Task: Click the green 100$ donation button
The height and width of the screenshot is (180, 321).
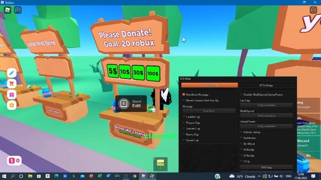Action: [x=152, y=73]
